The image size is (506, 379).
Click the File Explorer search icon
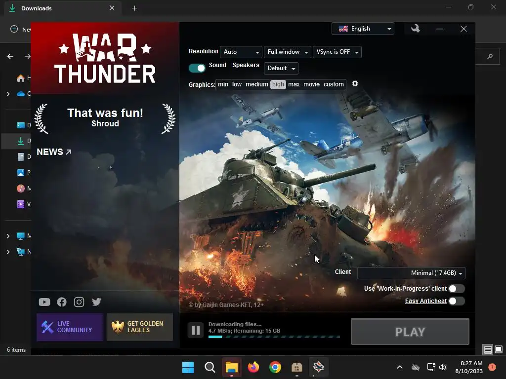pos(490,56)
